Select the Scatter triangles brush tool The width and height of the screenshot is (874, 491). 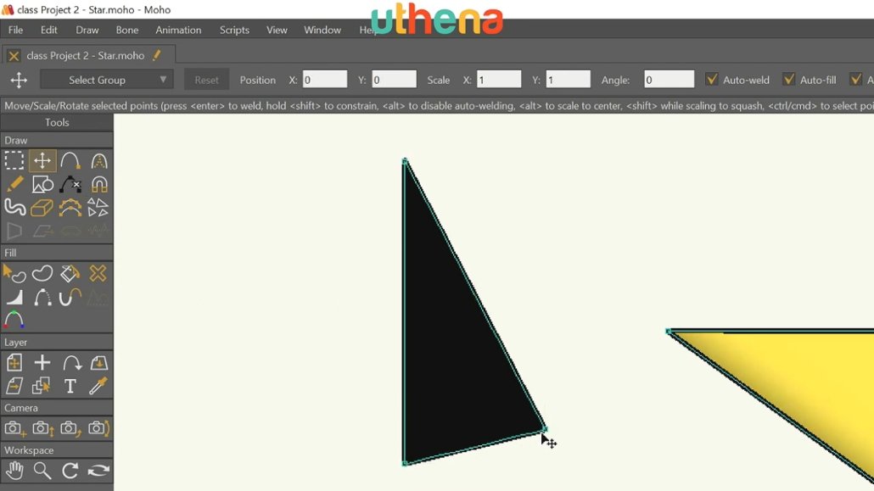point(98,207)
